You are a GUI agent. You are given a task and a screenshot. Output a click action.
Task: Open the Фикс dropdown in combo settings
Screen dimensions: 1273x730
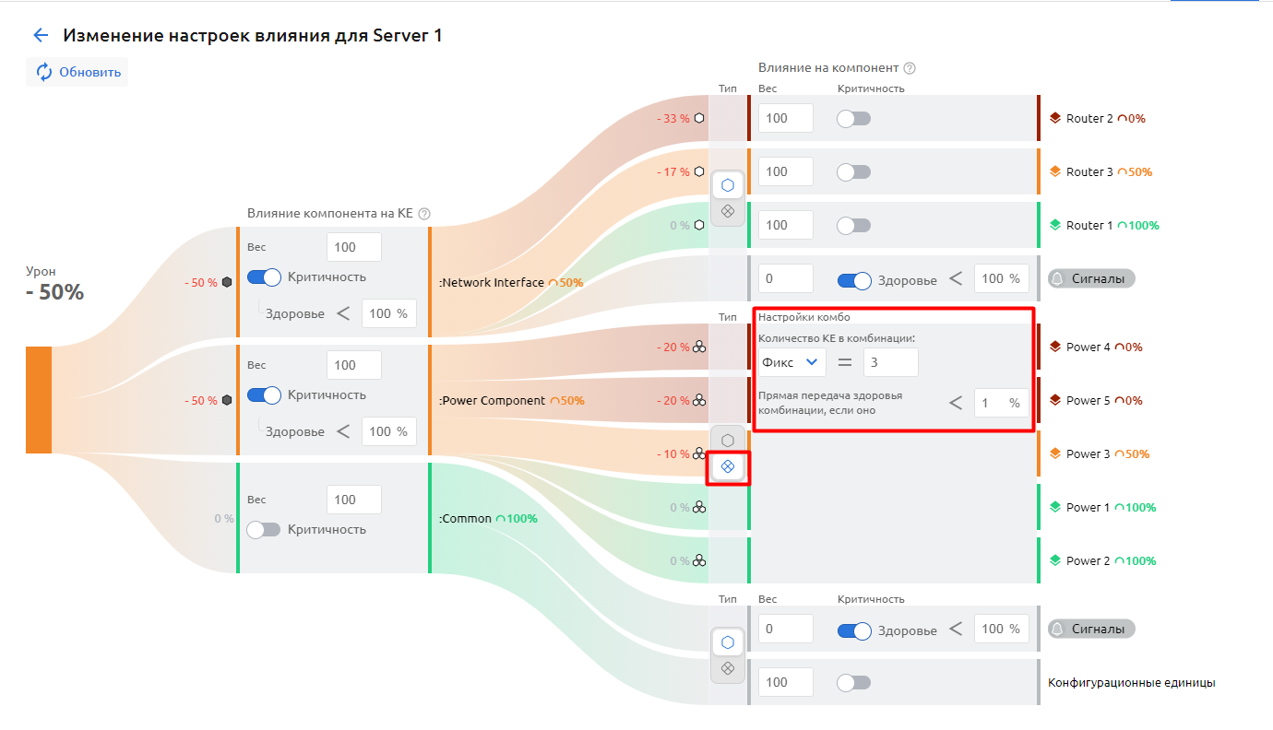tap(791, 362)
